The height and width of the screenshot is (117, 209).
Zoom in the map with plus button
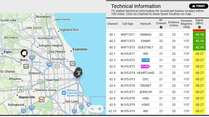[x=100, y=109]
